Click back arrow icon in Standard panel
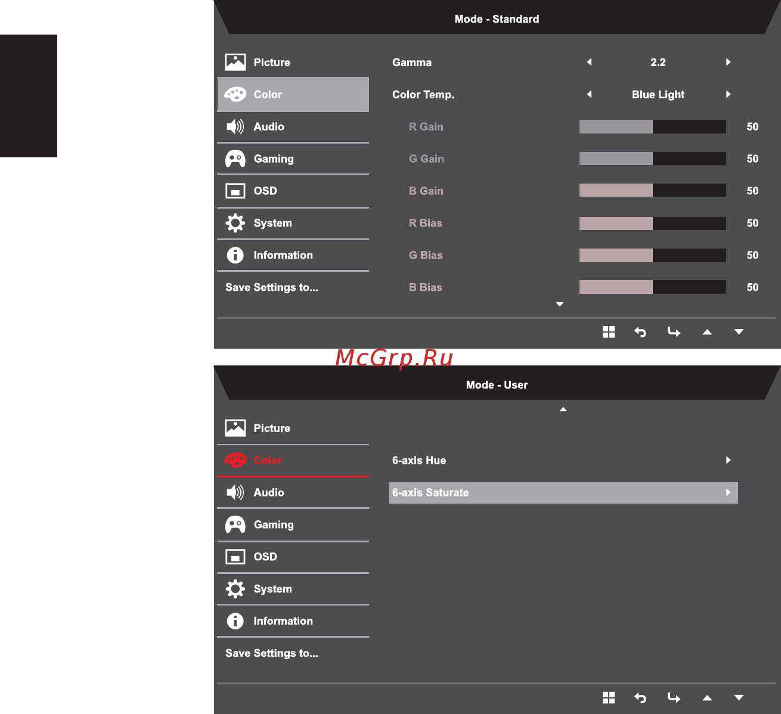Viewport: 781px width, 714px height. pos(640,332)
